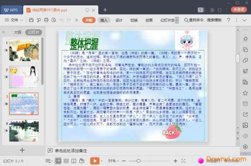Click the 查找命令、搜索模板 search field
Viewport: 251px width, 166px height.
pyautogui.click(x=203, y=20)
